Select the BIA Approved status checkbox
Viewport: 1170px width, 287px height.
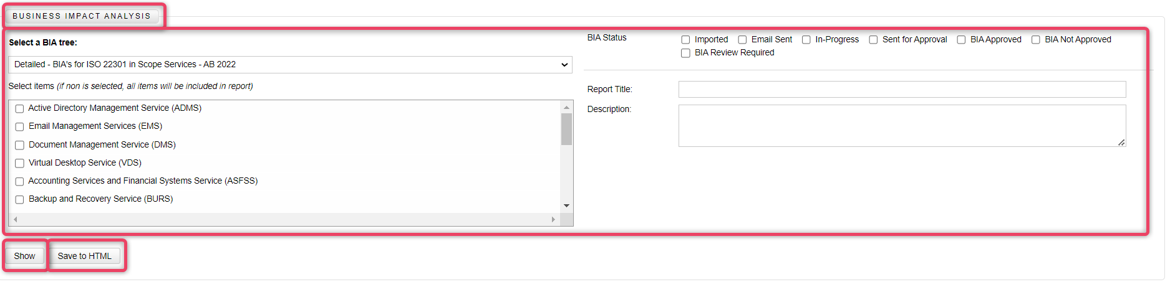click(x=961, y=40)
